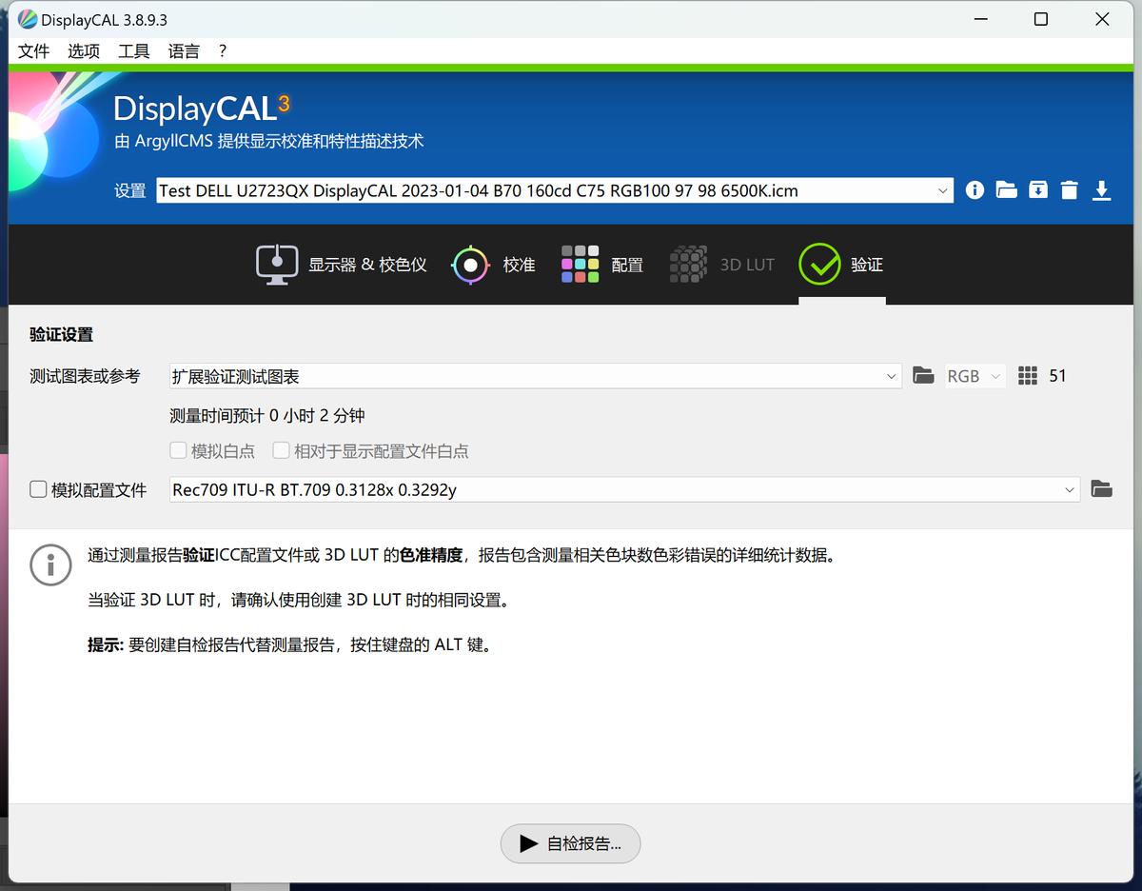The image size is (1142, 891).
Task: Browse for settings file with folder icon
Action: (x=1007, y=190)
